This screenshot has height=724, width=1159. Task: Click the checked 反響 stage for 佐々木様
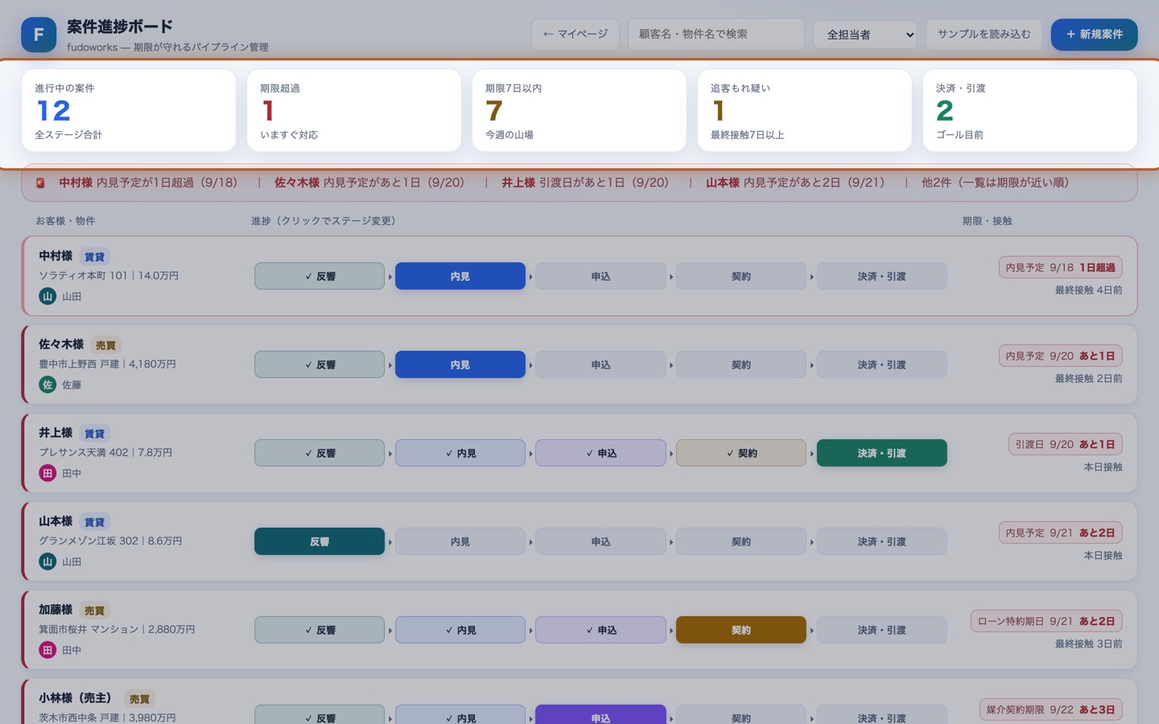click(x=320, y=364)
